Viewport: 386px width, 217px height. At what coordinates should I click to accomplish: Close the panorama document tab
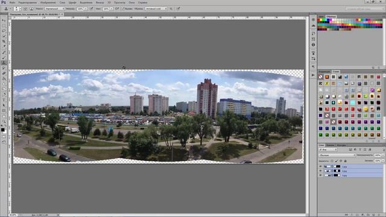tap(62, 14)
